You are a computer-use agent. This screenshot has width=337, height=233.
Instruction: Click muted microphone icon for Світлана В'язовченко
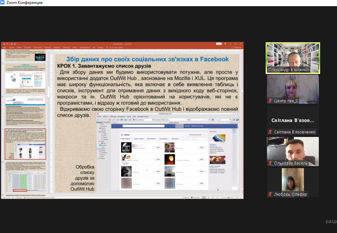click(x=270, y=132)
